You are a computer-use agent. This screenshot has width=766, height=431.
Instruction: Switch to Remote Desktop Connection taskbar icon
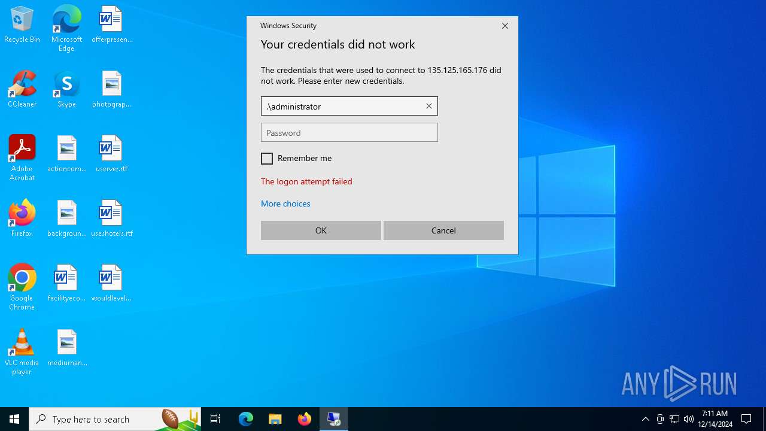334,419
